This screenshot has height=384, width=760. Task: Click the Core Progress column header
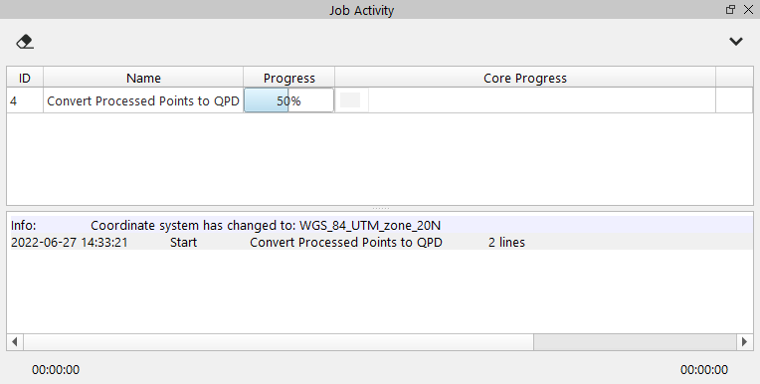525,78
